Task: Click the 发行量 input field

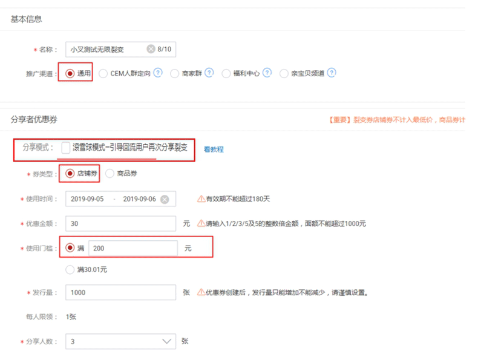Action: click(120, 292)
